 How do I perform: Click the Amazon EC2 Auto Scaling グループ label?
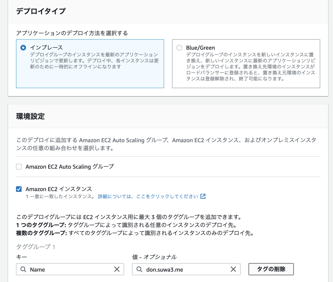click(70, 167)
